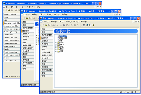The width and height of the screenshot is (141, 95).
Task: Select 主计划 module in front sidebar
Action: [x=47, y=47]
